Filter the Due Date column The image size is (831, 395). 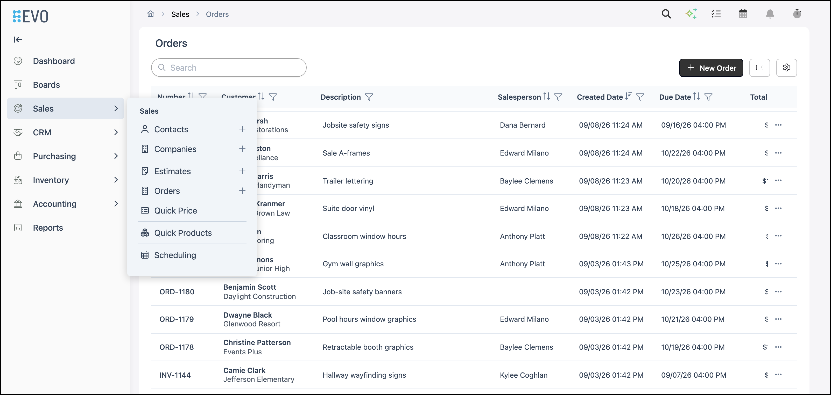(708, 97)
